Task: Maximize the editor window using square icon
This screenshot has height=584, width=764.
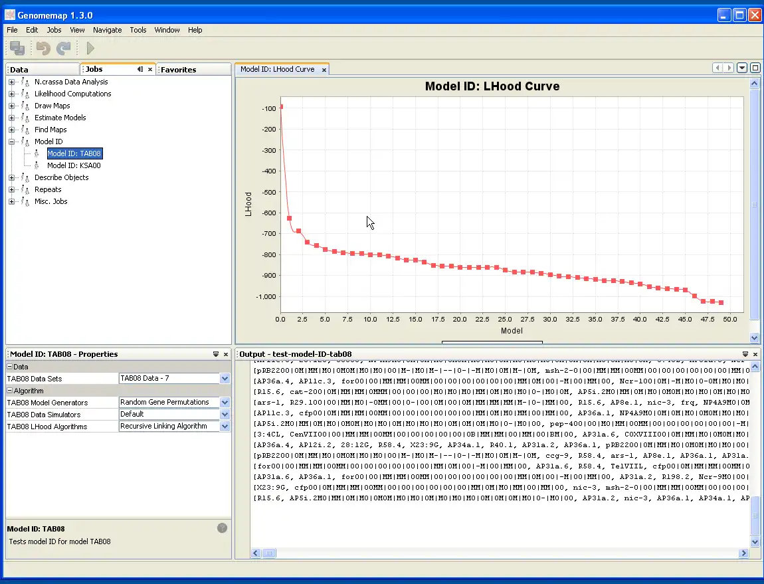Action: (755, 68)
